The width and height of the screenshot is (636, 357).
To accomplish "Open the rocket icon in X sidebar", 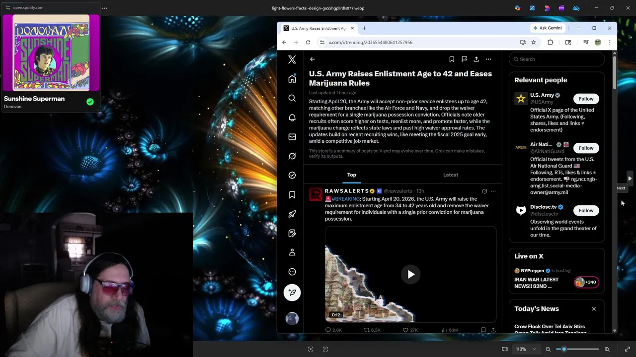I will [x=292, y=214].
